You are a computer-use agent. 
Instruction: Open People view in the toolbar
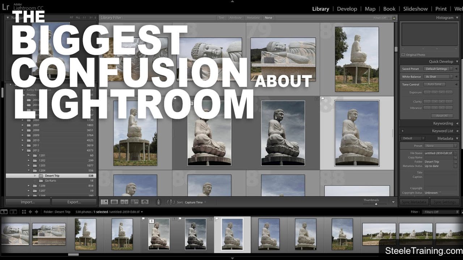tap(145, 202)
